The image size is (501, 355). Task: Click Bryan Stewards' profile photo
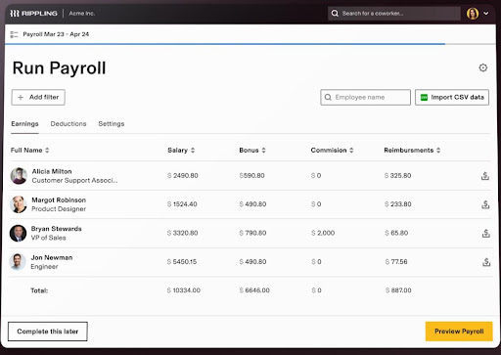(18, 234)
